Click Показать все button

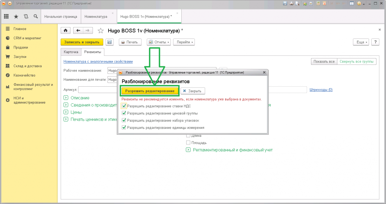pos(324,61)
